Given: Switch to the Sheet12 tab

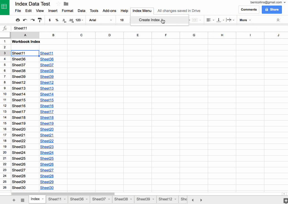Looking at the screenshot, I should point(167,199).
